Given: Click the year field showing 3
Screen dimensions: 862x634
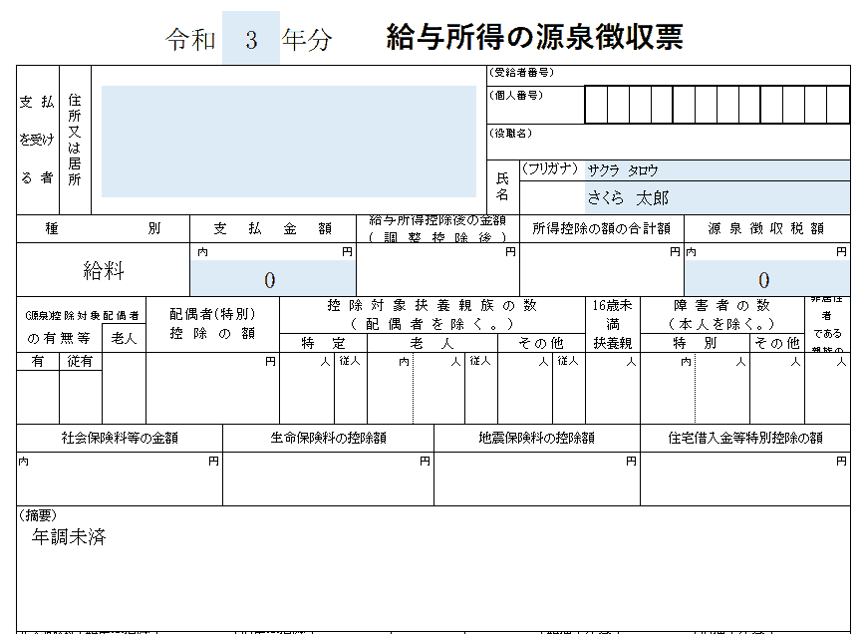Looking at the screenshot, I should (250, 40).
